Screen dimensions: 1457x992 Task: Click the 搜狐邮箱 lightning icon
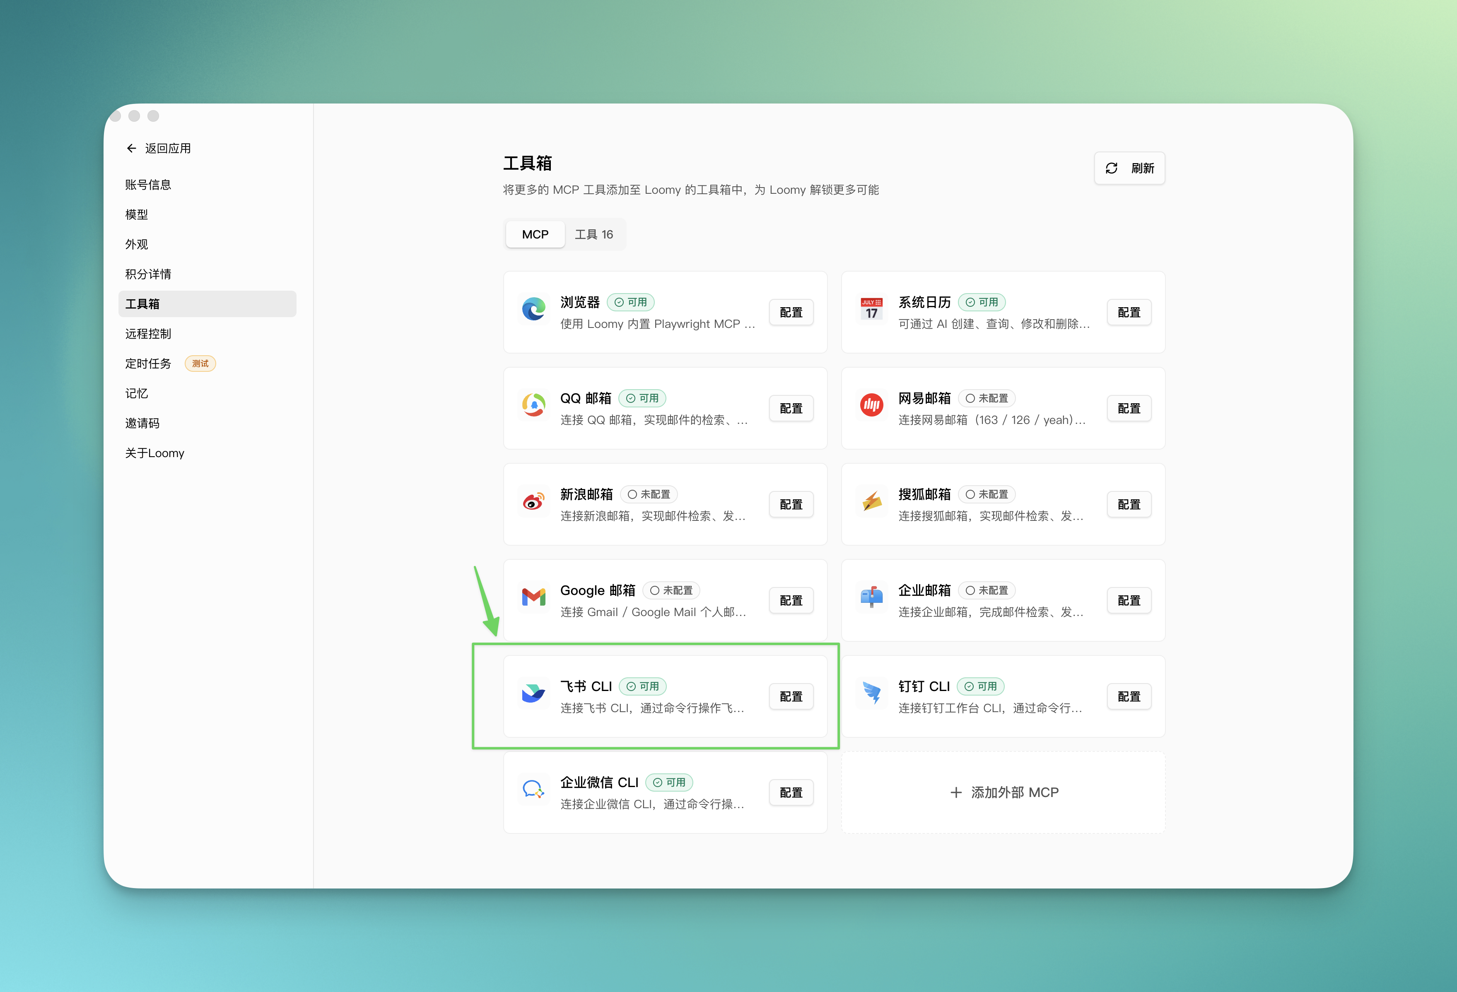pyautogui.click(x=871, y=501)
